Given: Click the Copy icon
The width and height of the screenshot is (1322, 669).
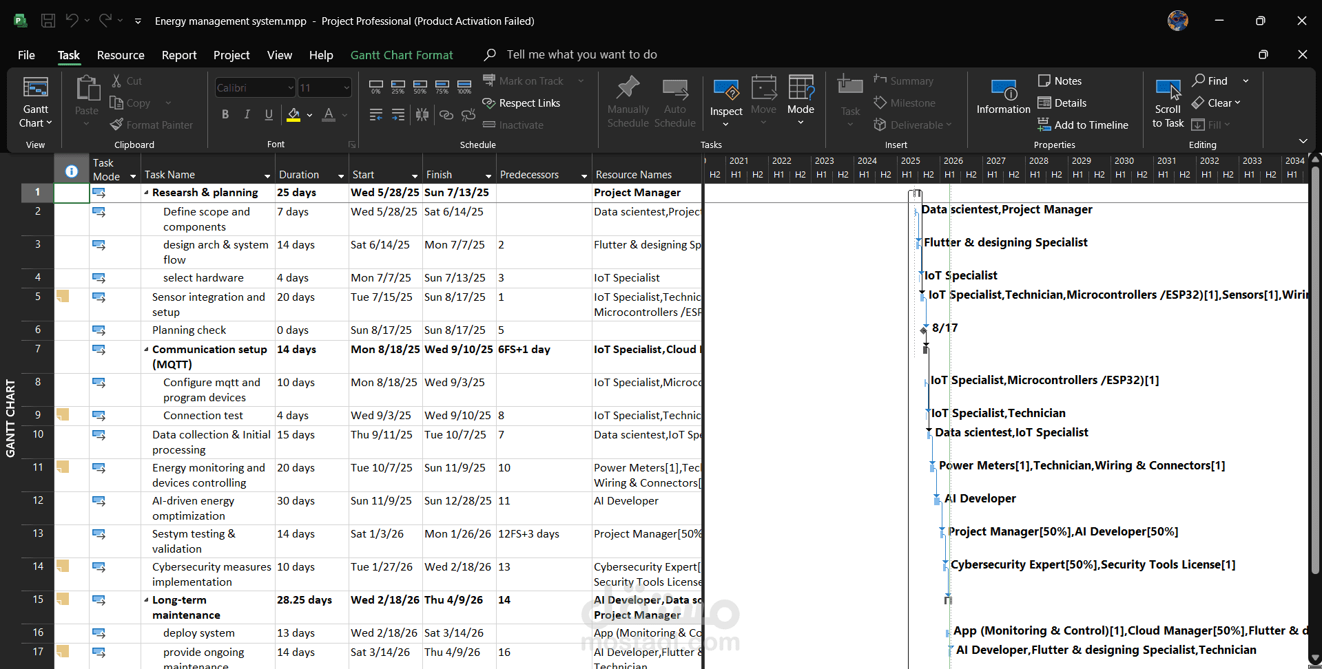Looking at the screenshot, I should pyautogui.click(x=116, y=103).
